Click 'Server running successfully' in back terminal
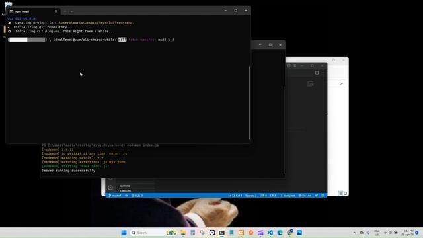Image resolution: width=423 pixels, height=238 pixels. tap(69, 171)
